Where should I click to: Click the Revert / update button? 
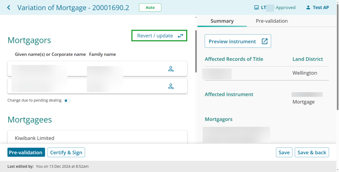(159, 36)
